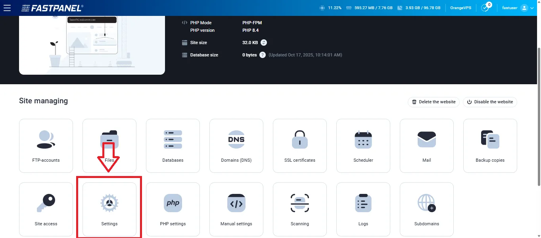541x238 pixels.
Task: Open the Databases management tile
Action: [x=173, y=146]
